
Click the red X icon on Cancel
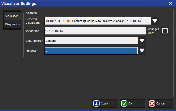tap(152, 103)
